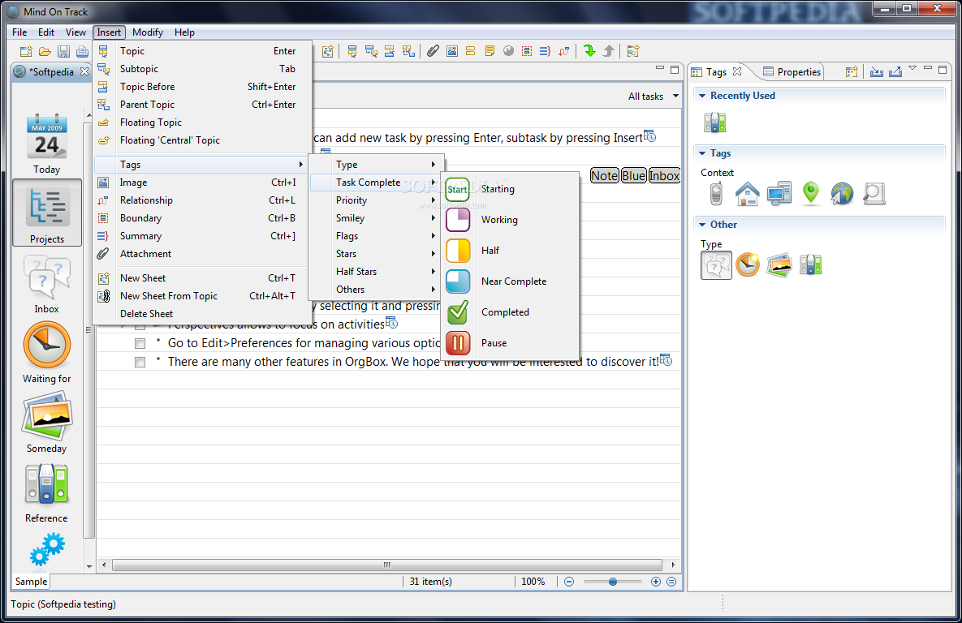This screenshot has height=623, width=962.
Task: Click the house Context tag
Action: click(x=747, y=194)
